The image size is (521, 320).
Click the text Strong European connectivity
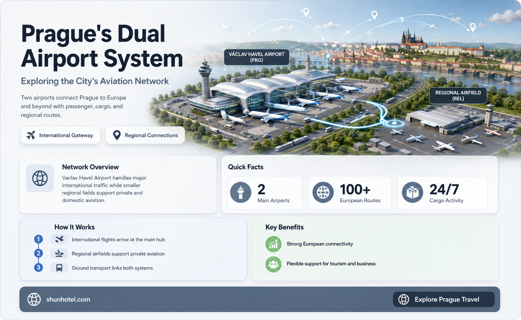320,244
